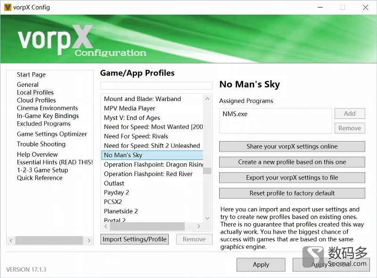The height and width of the screenshot is (278, 377).
Task: Click the Apply button
Action: tap(261, 265)
